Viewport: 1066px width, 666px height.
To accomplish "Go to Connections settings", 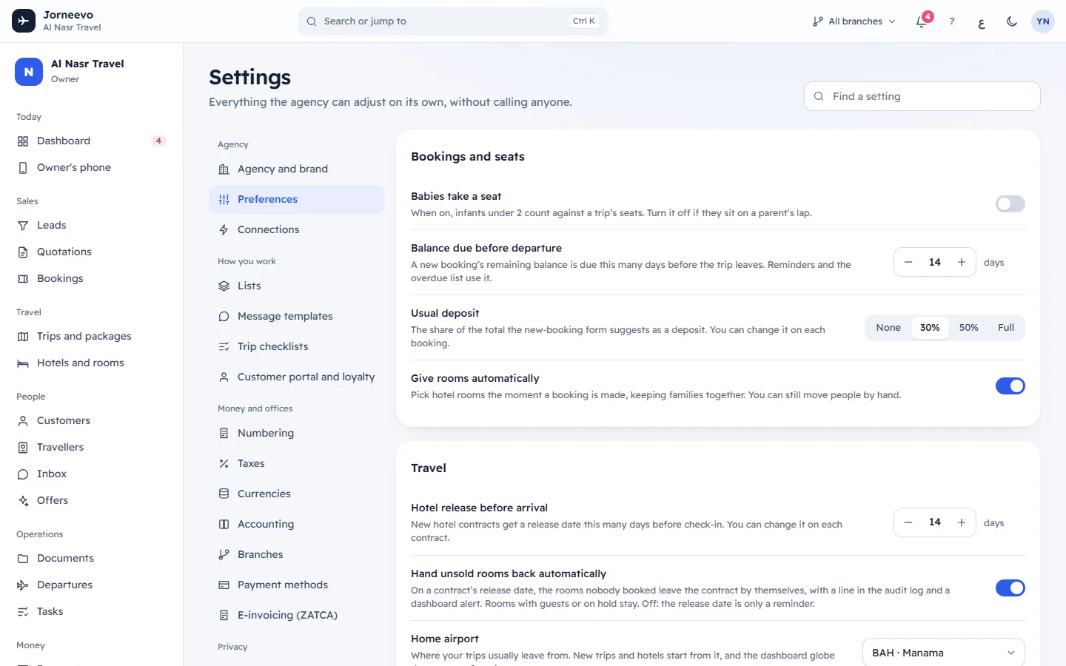I will coord(296,229).
